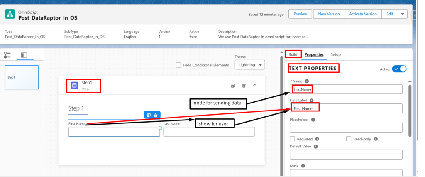Show info tooltip for Name property
Screen dimensions: 425x177
307,81
